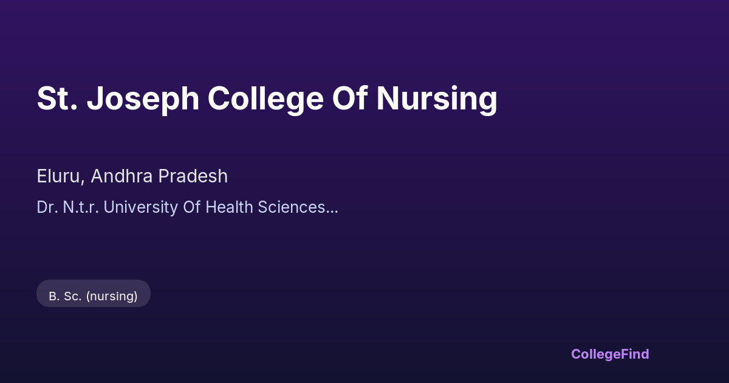Click "Dr. N.t.r." in the affiliation text
This screenshot has height=383, width=729.
coord(67,207)
